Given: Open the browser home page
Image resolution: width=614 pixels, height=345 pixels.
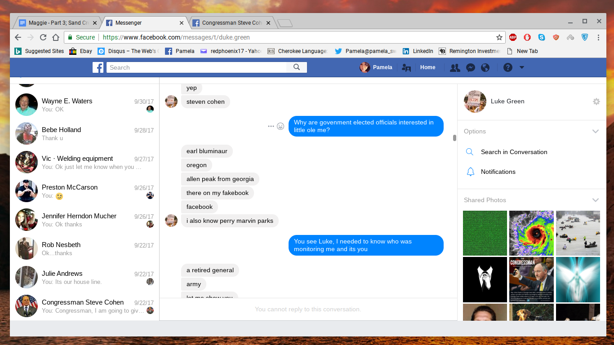Looking at the screenshot, I should pos(56,37).
